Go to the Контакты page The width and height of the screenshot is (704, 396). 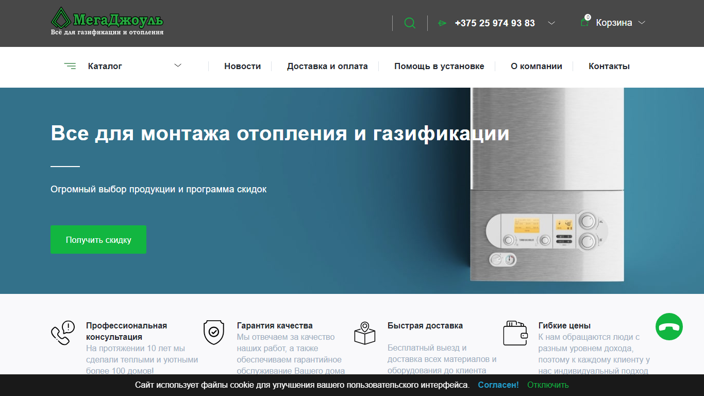pos(609,66)
